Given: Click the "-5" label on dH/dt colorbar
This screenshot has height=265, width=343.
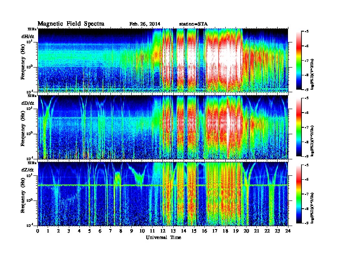Looking at the screenshot, I should click(307, 31).
